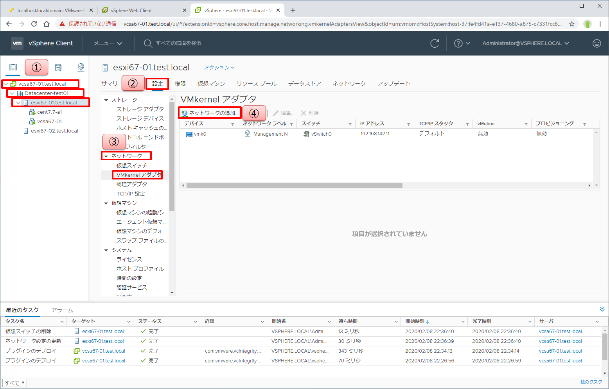Open the タスク名 column dropdown

point(62,321)
